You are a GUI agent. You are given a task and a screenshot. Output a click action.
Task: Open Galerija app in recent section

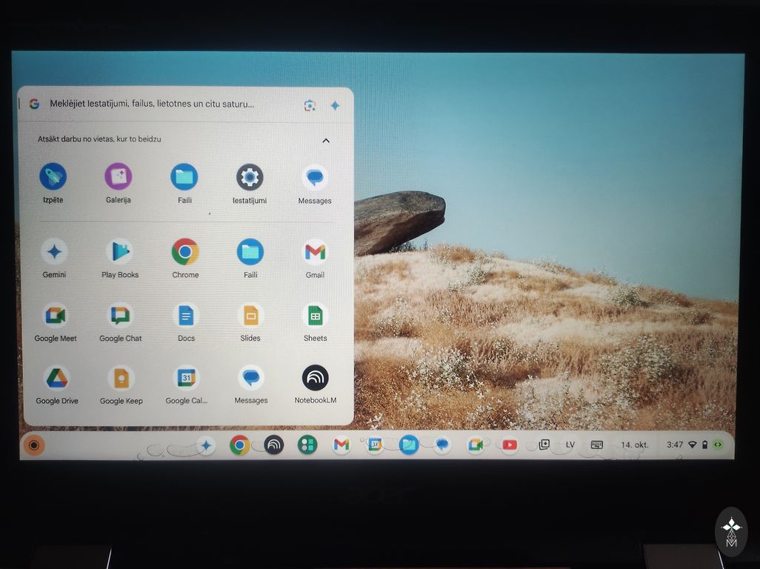(119, 178)
